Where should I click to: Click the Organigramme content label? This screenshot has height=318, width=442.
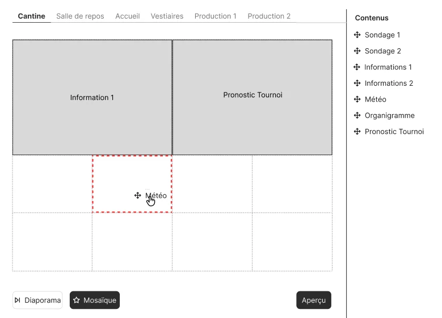point(390,115)
